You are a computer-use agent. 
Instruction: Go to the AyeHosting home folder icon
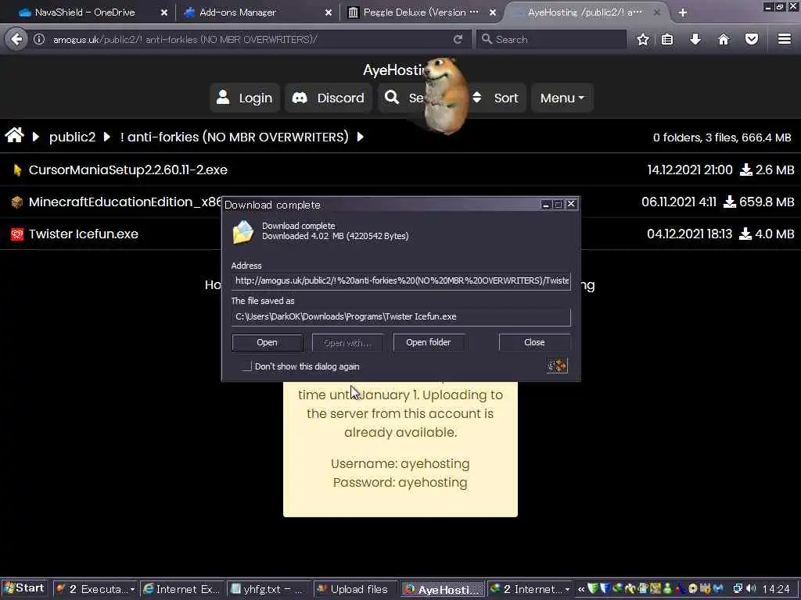(x=14, y=135)
